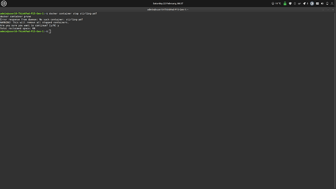The height and width of the screenshot is (189, 336).
Task: Click the dimmed whale Docker tray icon
Action: tap(299, 3)
